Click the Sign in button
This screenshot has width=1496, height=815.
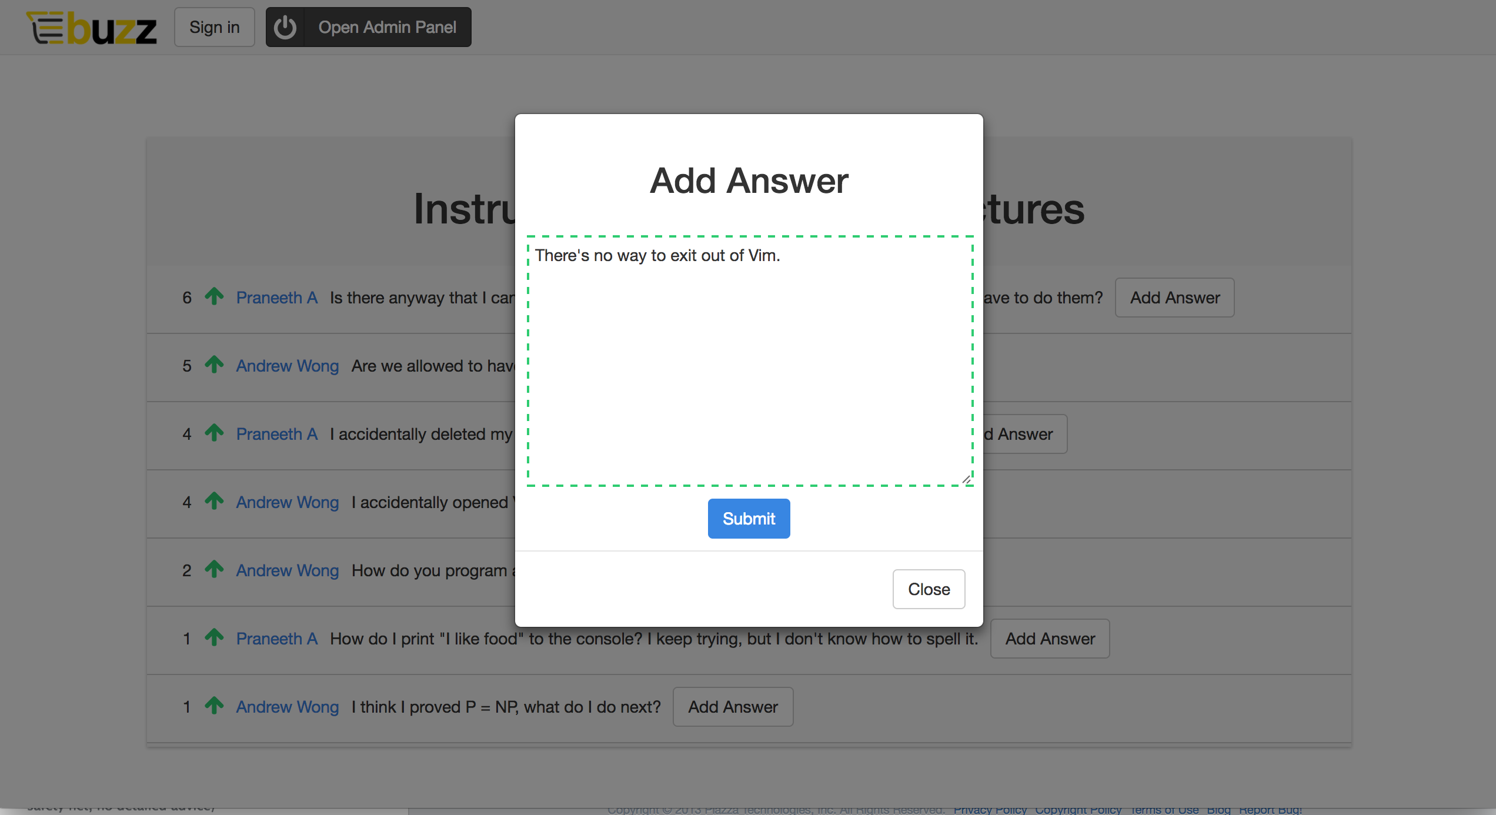pos(215,27)
